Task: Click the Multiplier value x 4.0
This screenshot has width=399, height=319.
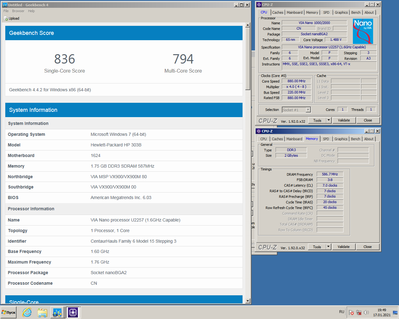Action: point(296,87)
